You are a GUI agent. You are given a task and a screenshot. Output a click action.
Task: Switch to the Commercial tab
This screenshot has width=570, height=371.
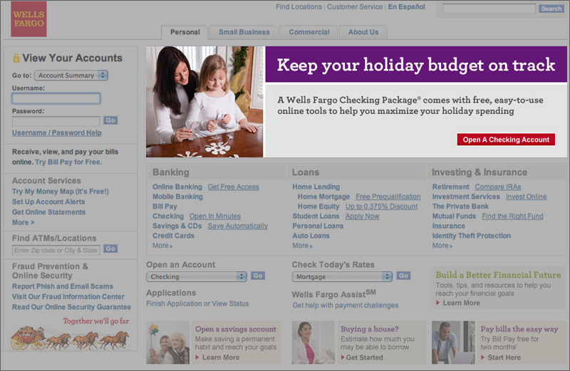point(309,32)
